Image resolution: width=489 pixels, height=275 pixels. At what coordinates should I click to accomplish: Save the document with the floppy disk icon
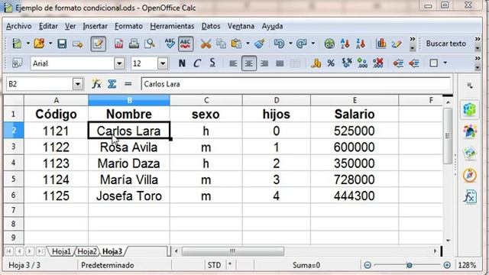click(62, 44)
